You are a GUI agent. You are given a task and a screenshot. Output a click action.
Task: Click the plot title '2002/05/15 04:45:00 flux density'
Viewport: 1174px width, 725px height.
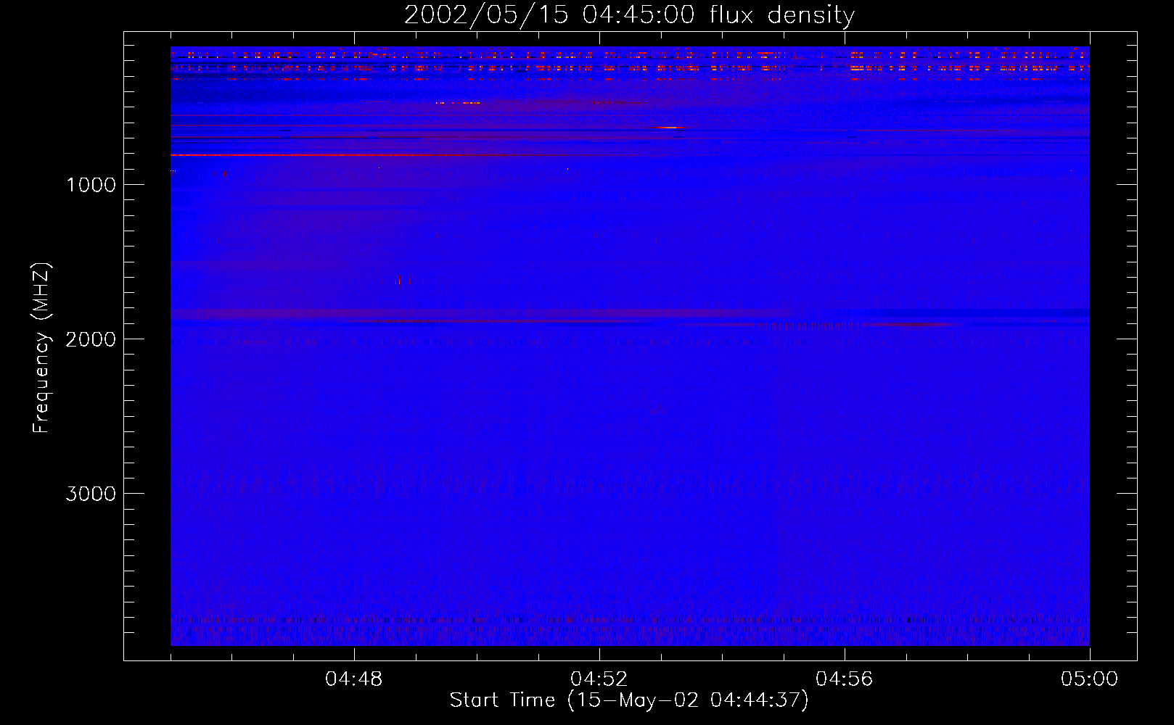tap(629, 15)
